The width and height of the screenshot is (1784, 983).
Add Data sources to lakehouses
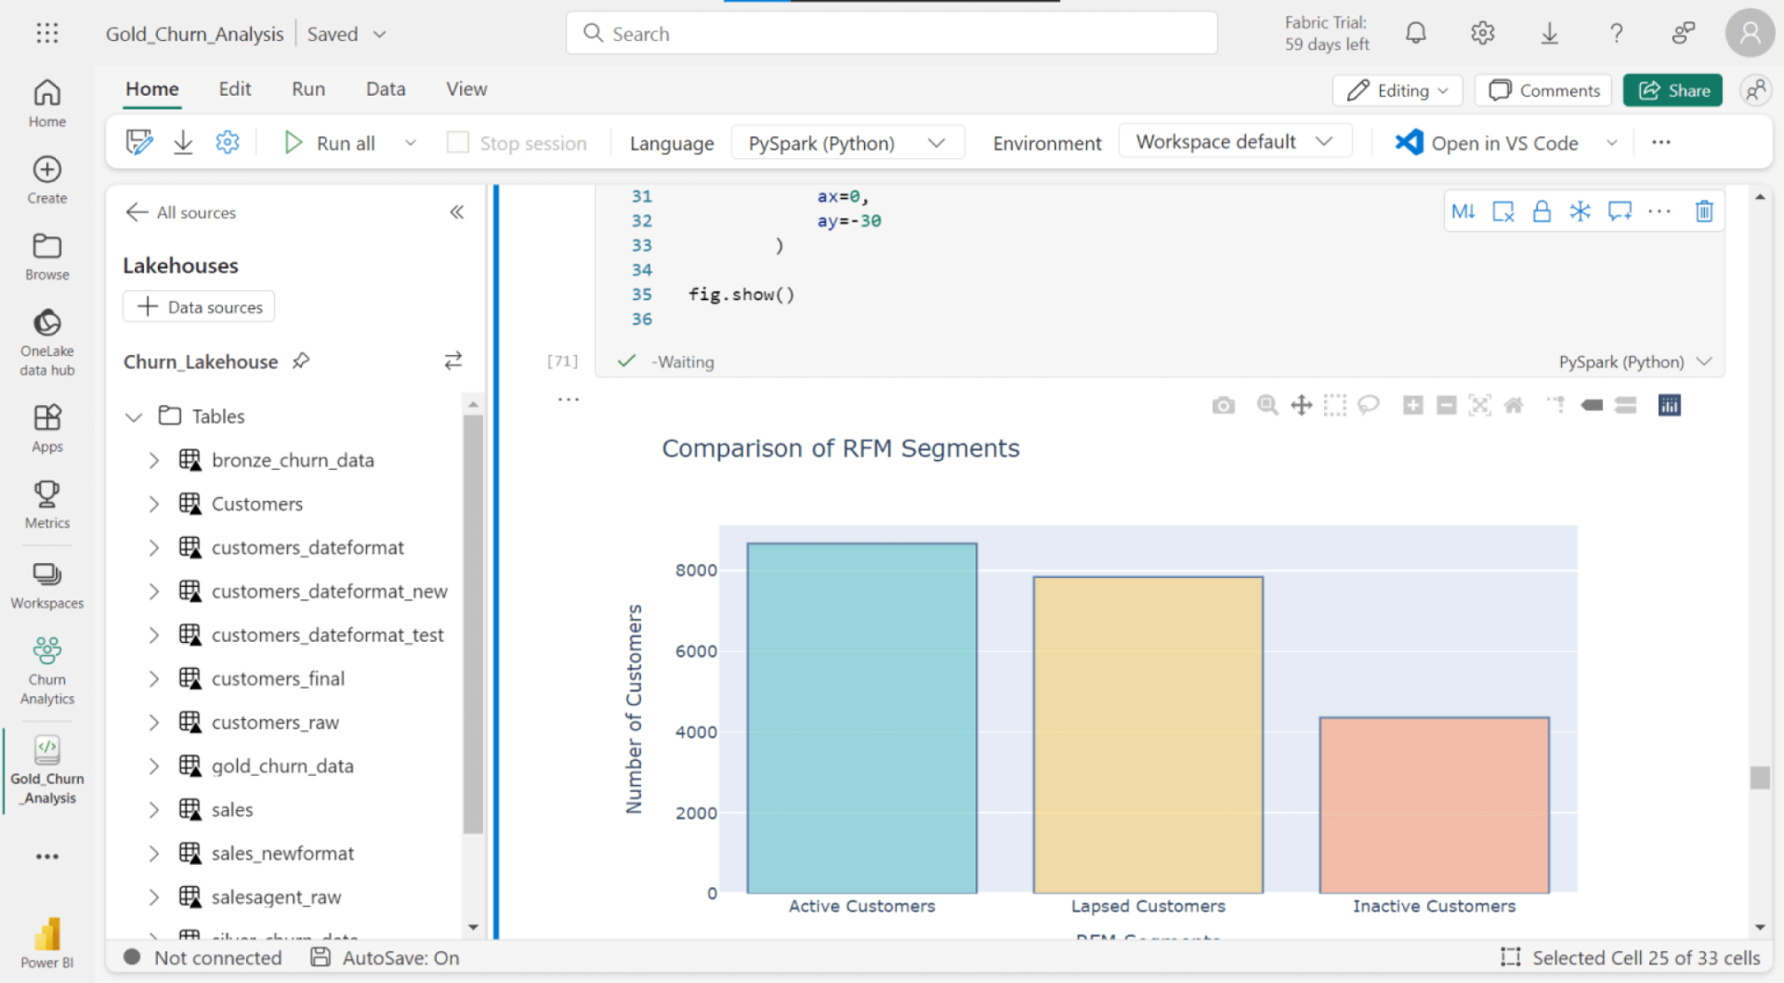(x=199, y=308)
